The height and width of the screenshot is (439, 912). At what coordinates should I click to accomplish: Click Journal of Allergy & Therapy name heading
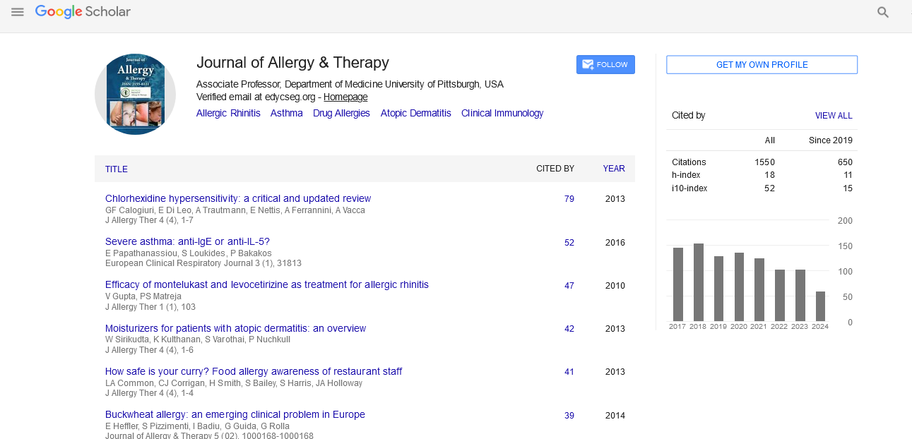coord(292,63)
